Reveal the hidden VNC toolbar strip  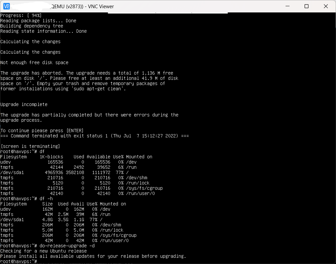click(x=167, y=13)
